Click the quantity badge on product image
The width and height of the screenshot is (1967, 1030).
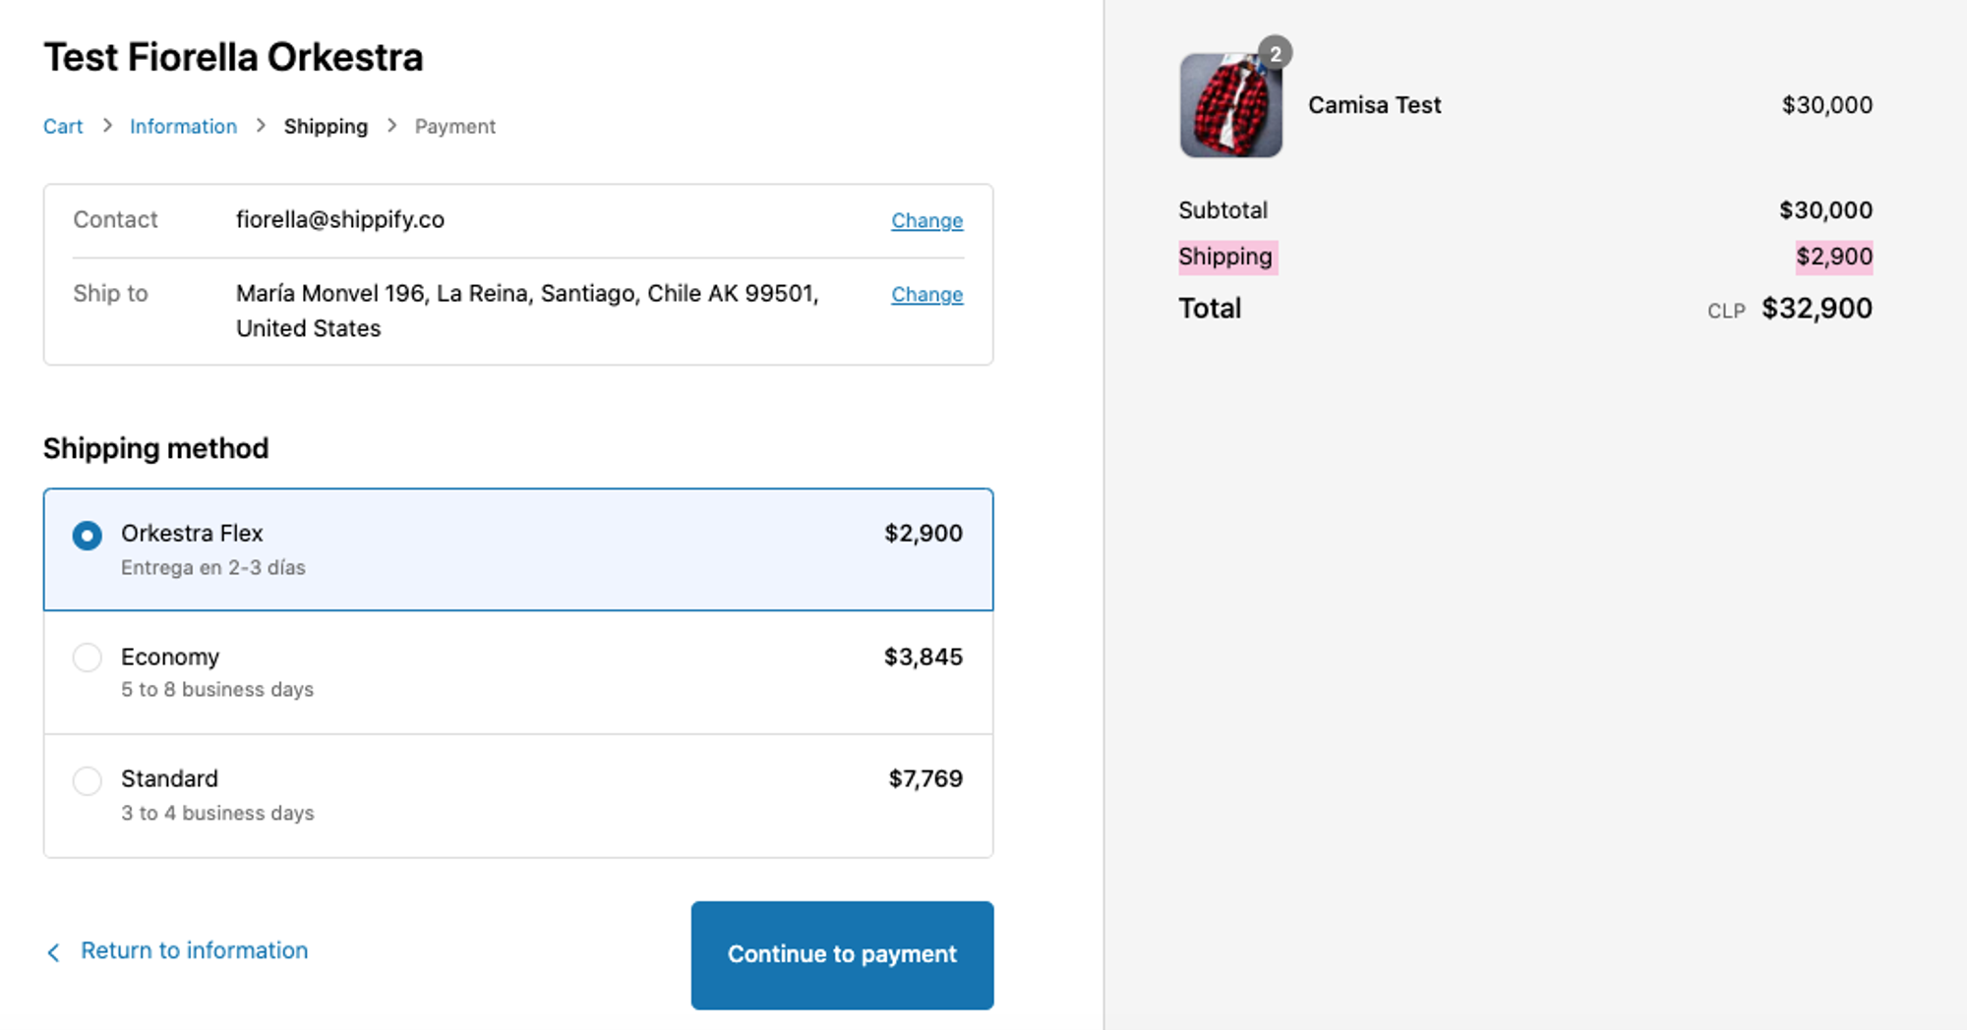click(1275, 54)
